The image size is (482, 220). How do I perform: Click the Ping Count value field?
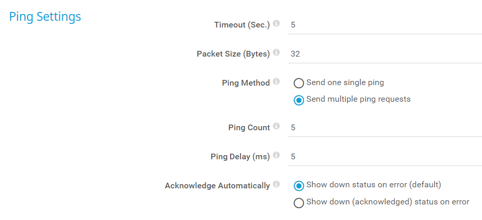[385, 128]
